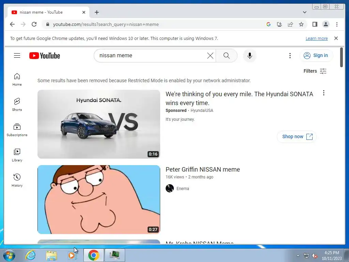349x262 pixels.
Task: Open the Windows Start menu
Action: [x=9, y=255]
